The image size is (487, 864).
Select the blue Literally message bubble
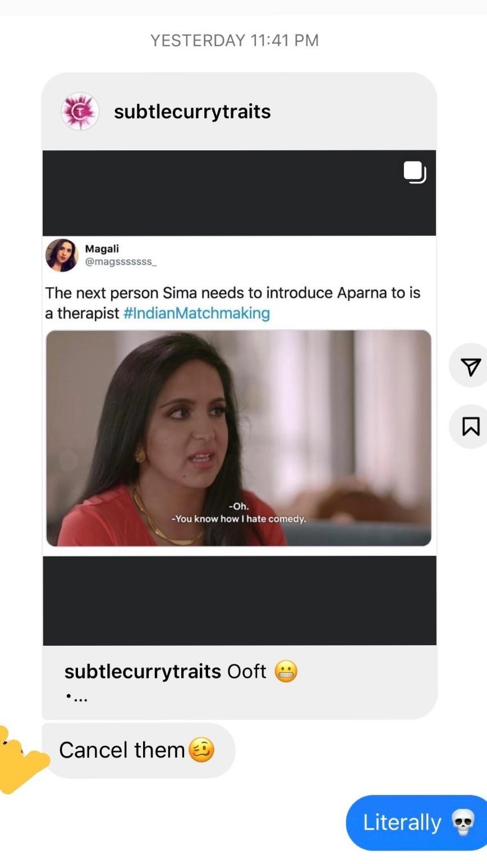416,823
